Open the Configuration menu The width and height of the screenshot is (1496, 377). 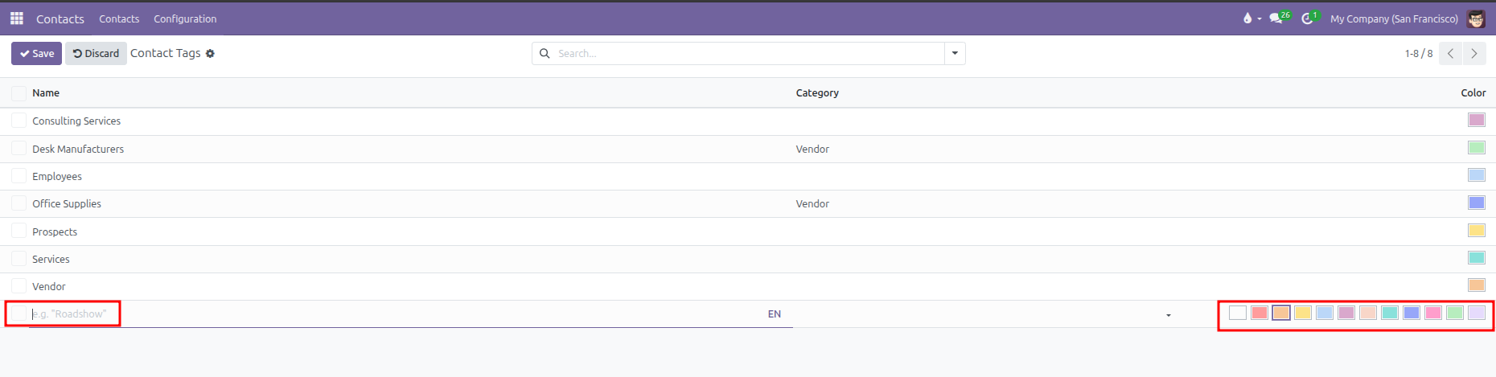[x=185, y=18]
